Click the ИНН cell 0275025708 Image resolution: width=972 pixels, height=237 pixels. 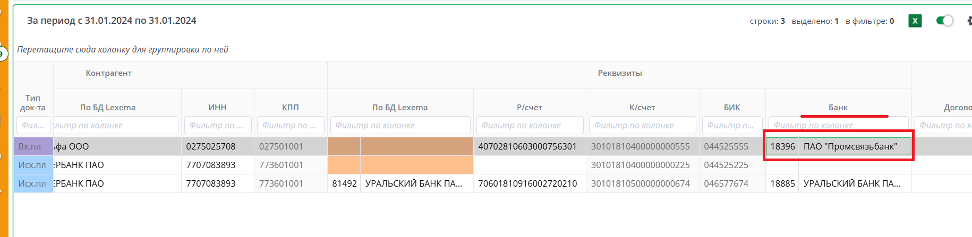pos(211,146)
